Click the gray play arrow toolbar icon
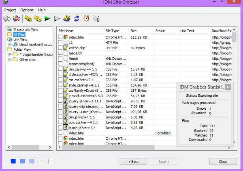The image size is (243, 171). tap(57, 19)
